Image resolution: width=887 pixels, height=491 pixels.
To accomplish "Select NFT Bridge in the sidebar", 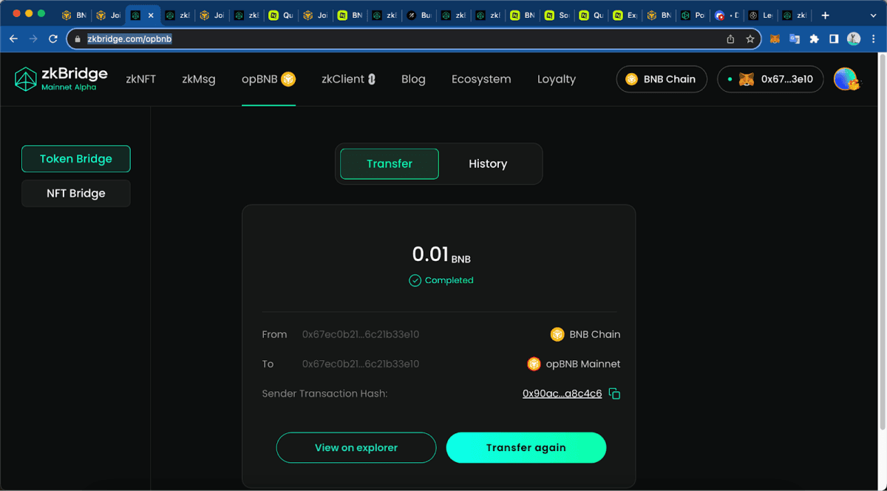I will 76,194.
